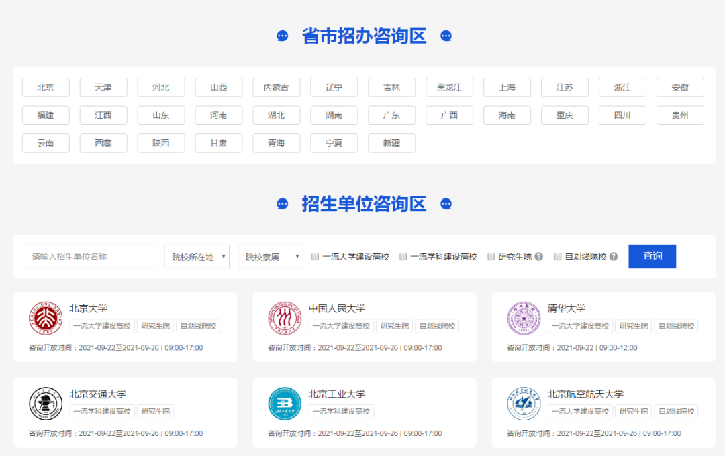Open the 院校所在地 dropdown

(197, 256)
